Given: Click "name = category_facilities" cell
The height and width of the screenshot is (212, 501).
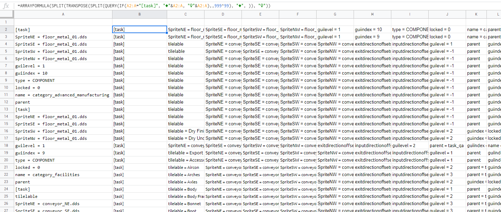Looking at the screenshot, I should (63, 174).
